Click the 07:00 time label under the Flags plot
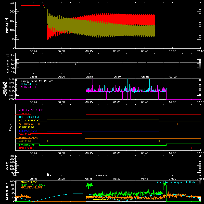 (173, 153)
